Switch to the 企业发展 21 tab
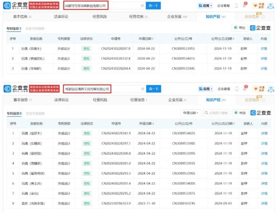Screen dimensions: 276x213 [177, 100]
